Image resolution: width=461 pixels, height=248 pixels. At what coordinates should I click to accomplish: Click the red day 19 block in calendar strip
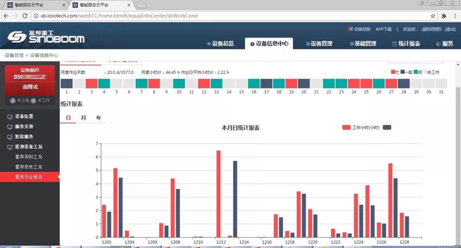291,84
